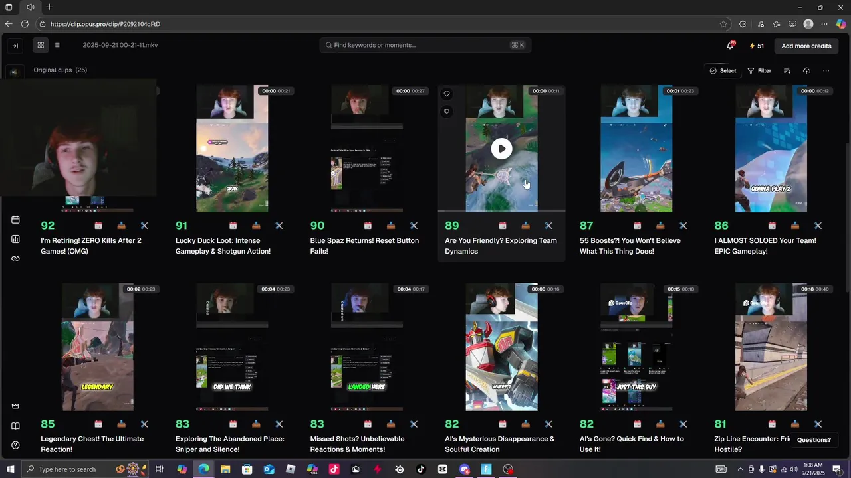Open the Windows Start menu
The image size is (851, 478).
point(10,469)
